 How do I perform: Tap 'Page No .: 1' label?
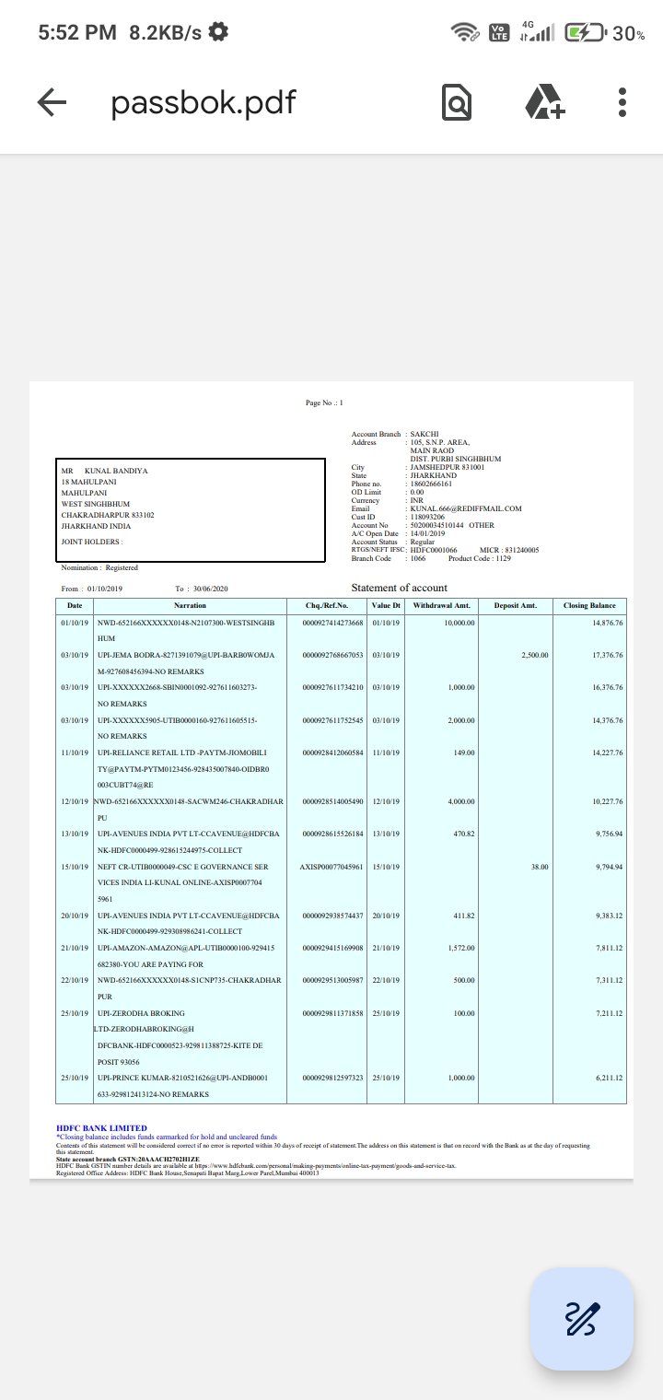(x=324, y=403)
